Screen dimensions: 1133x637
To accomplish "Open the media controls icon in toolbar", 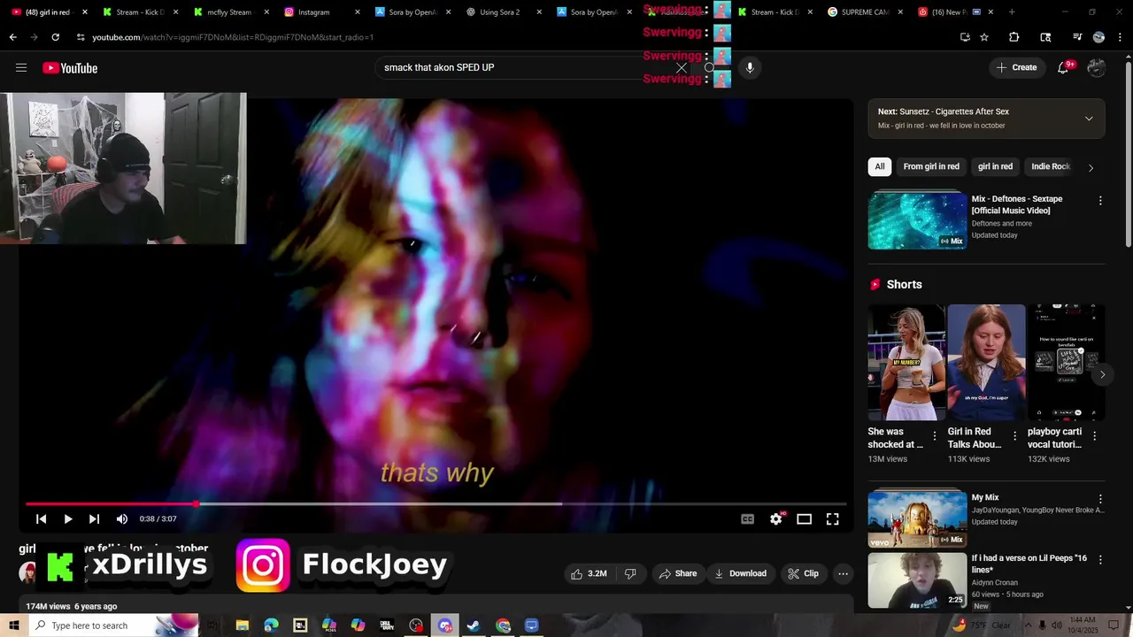I will click(1077, 37).
